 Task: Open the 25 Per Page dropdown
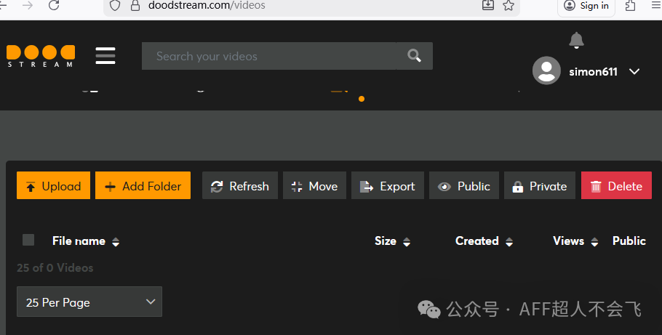click(89, 302)
